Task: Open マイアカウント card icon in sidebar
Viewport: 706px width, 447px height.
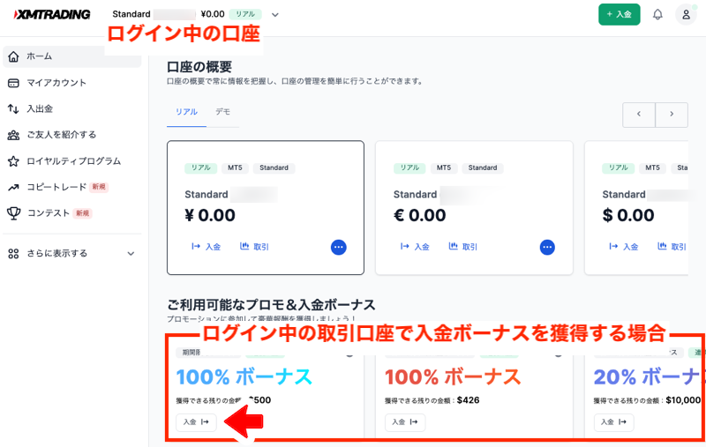Action: coord(13,83)
